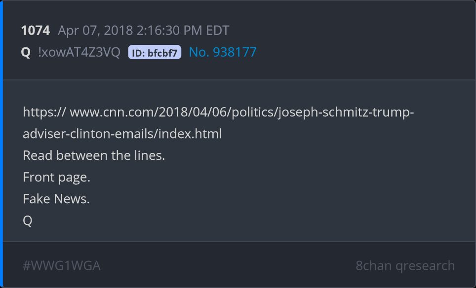Click the word 'ID:' inside the badge
Viewport: 476px width, 288px height.
coord(139,52)
